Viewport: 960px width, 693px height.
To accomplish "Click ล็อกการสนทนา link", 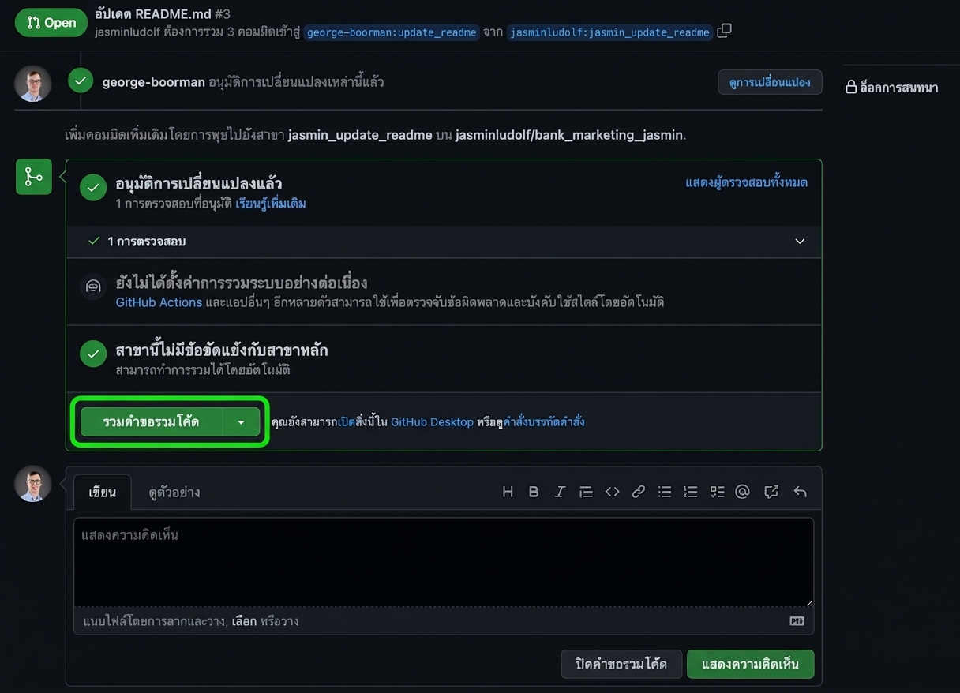I will (x=899, y=88).
